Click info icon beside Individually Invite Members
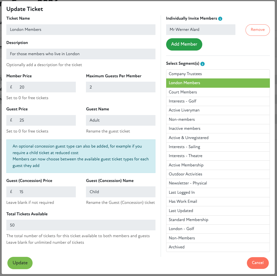Viewport: 277px width, 276px height. [220, 19]
